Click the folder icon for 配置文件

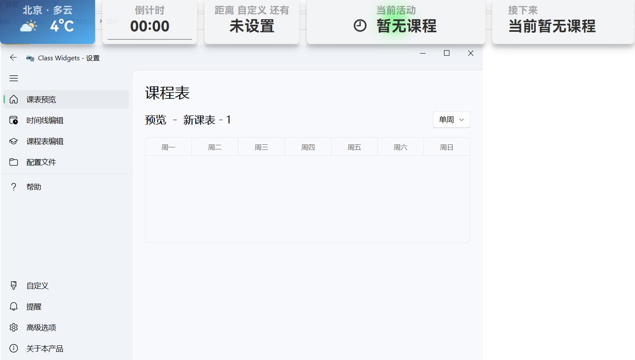coord(13,162)
